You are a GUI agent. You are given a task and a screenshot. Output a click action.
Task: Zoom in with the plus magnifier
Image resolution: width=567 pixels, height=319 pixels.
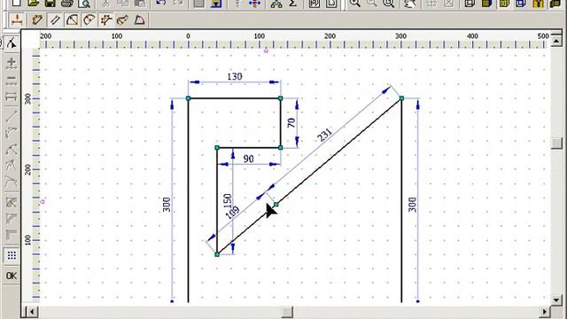pyautogui.click(x=355, y=4)
